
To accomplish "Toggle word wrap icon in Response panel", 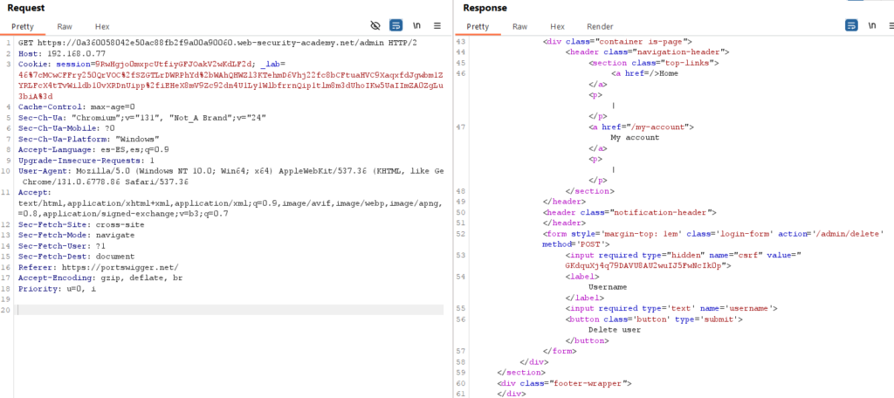I will tap(851, 25).
